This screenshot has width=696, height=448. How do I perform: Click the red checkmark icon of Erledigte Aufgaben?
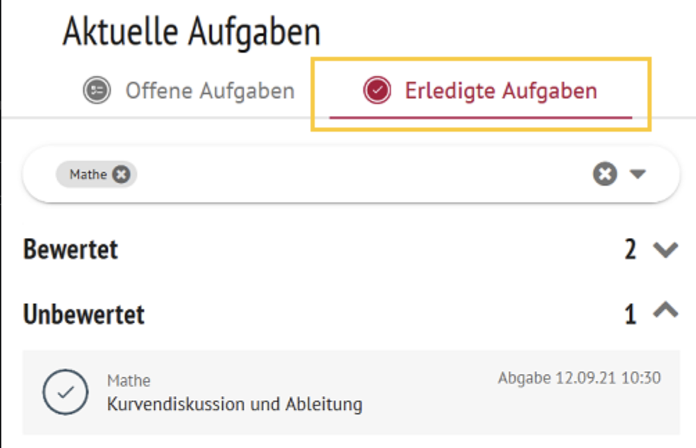(377, 91)
